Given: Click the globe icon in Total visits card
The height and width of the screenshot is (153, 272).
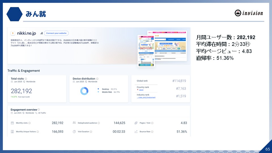Looking at the screenshot, I should 24,82.
